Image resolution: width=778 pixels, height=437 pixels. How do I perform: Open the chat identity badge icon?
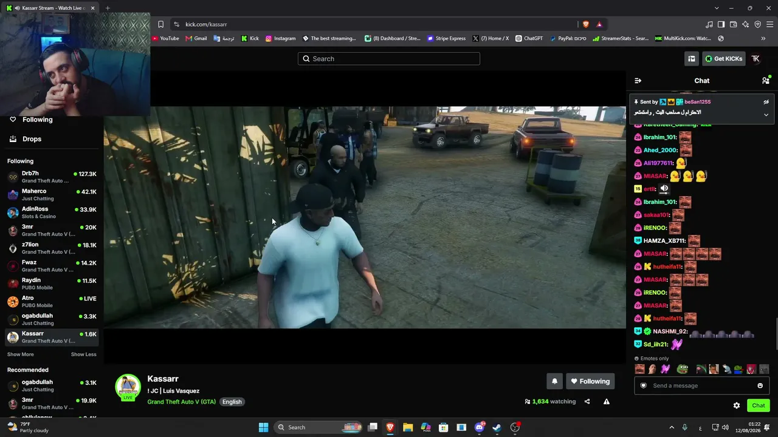(644, 386)
